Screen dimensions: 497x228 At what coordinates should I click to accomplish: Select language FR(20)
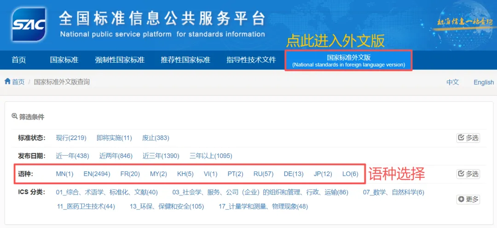pyautogui.click(x=130, y=174)
